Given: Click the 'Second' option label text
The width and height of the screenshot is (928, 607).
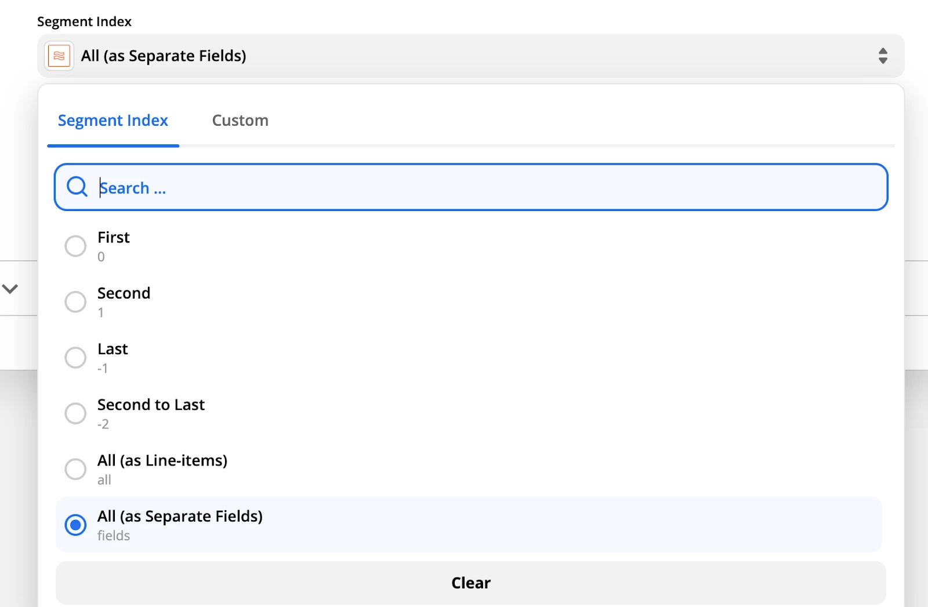Looking at the screenshot, I should click(124, 293).
